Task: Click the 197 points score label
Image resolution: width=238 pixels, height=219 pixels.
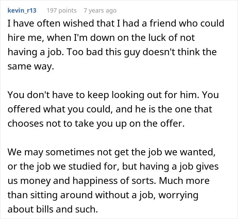Action: click(62, 11)
